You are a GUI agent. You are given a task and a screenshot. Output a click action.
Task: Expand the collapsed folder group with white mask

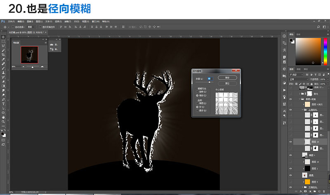300,94
